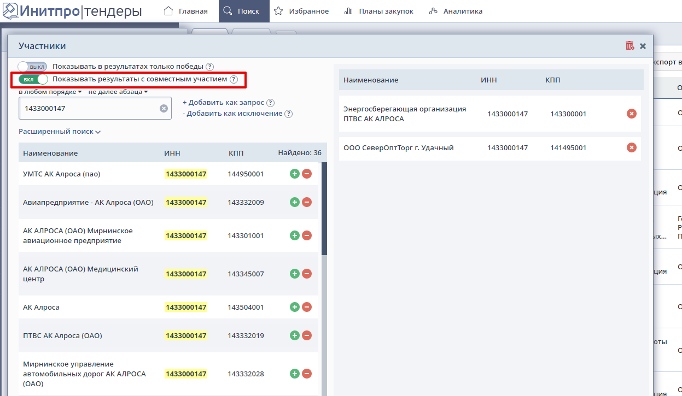682x396 pixels.
Task: Click ИНН column header in results list
Action: point(172,153)
